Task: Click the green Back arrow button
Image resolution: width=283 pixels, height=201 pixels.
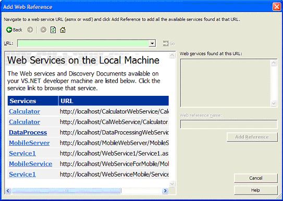Action: pos(14,30)
